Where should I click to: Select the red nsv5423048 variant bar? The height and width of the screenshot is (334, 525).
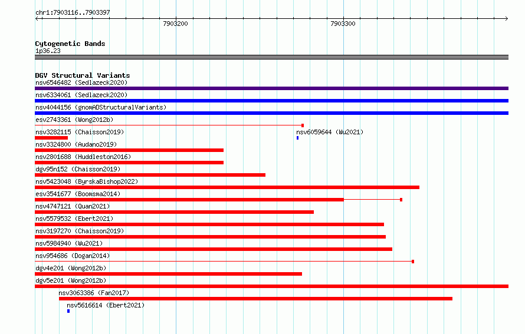coord(227,187)
